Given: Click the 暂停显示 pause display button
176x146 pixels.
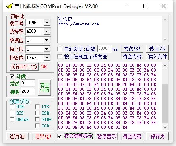Looking at the screenshot, I should [106, 136].
